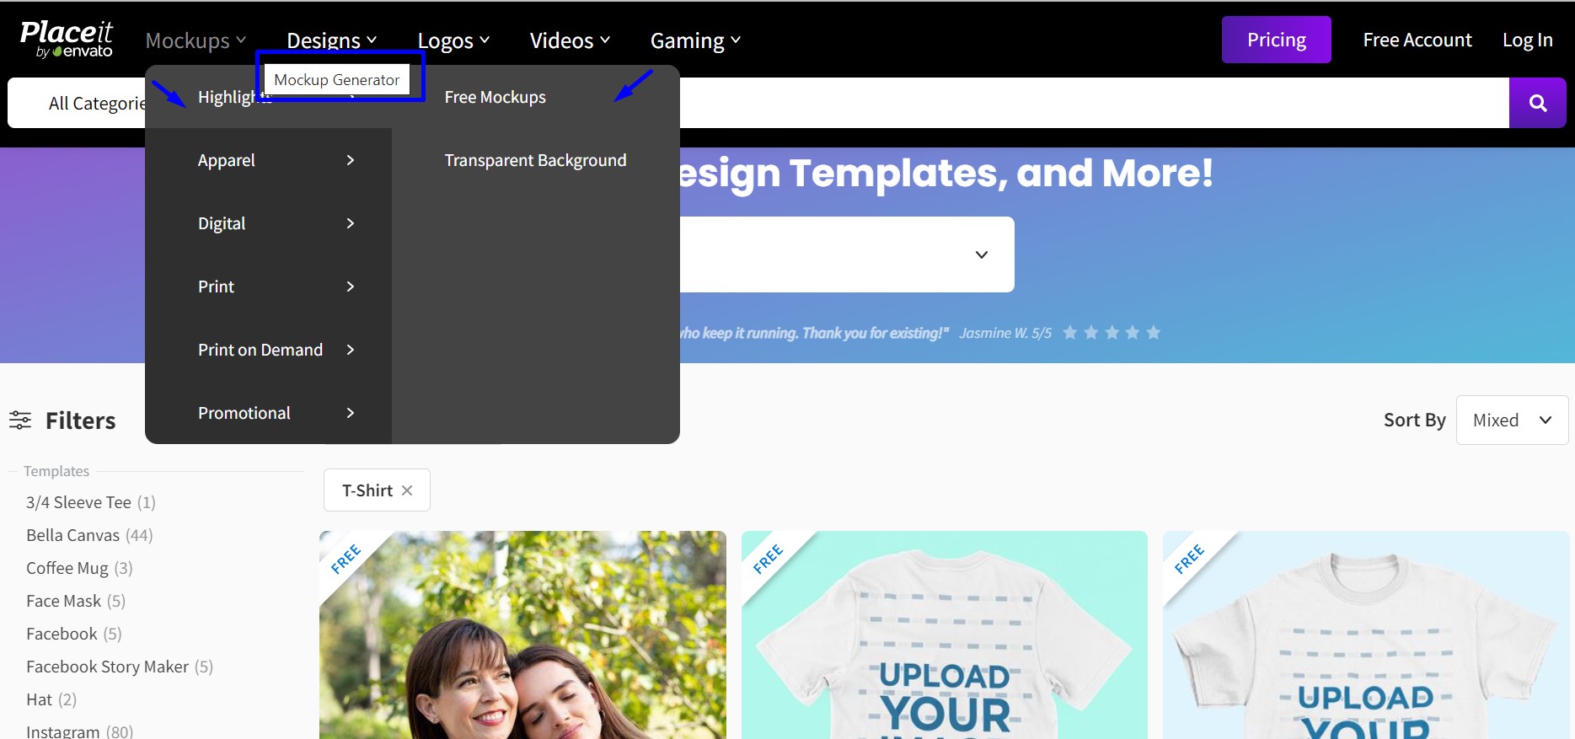Open the Videos navigation menu

pos(570,40)
